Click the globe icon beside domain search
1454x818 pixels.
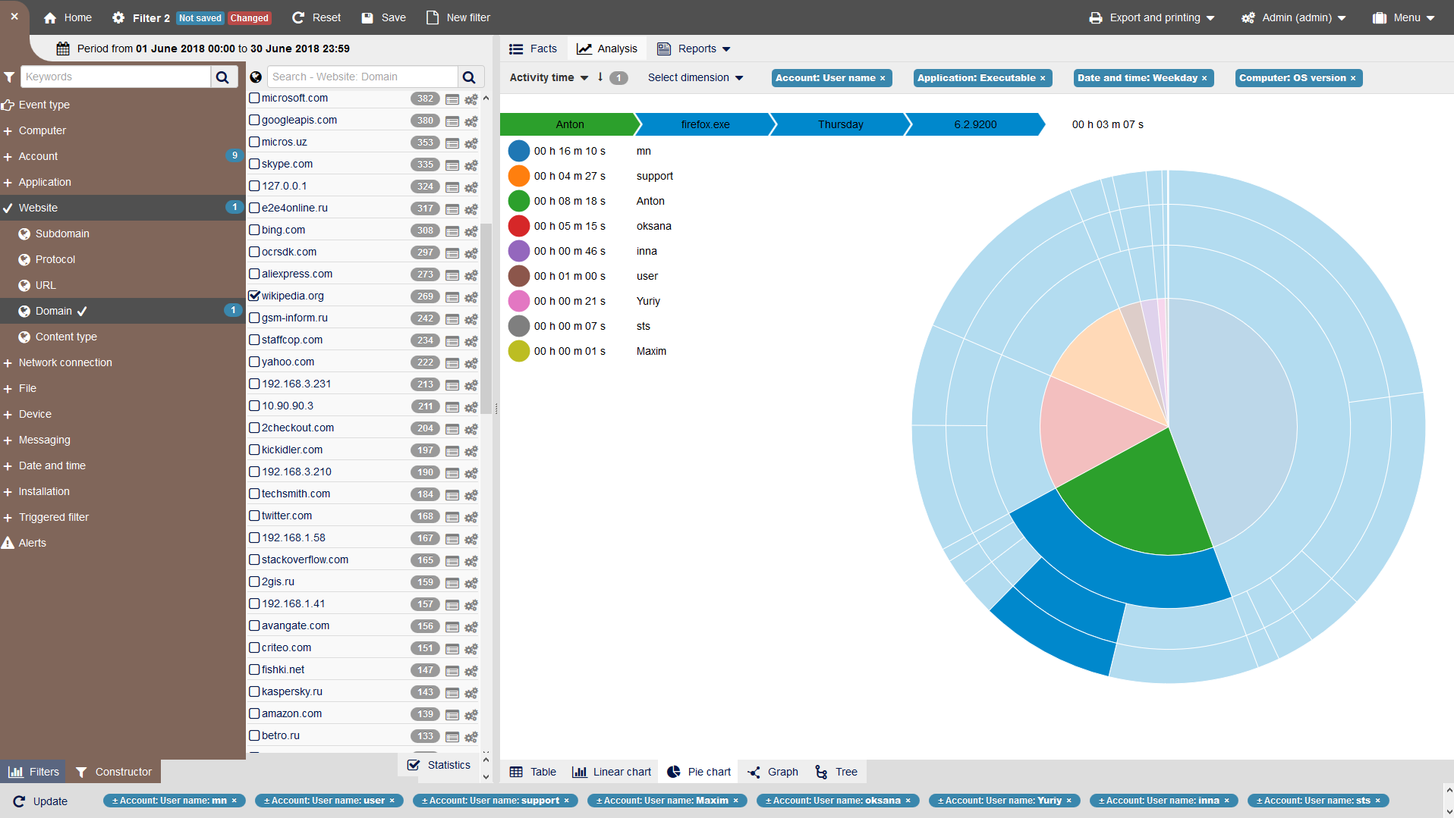256,77
